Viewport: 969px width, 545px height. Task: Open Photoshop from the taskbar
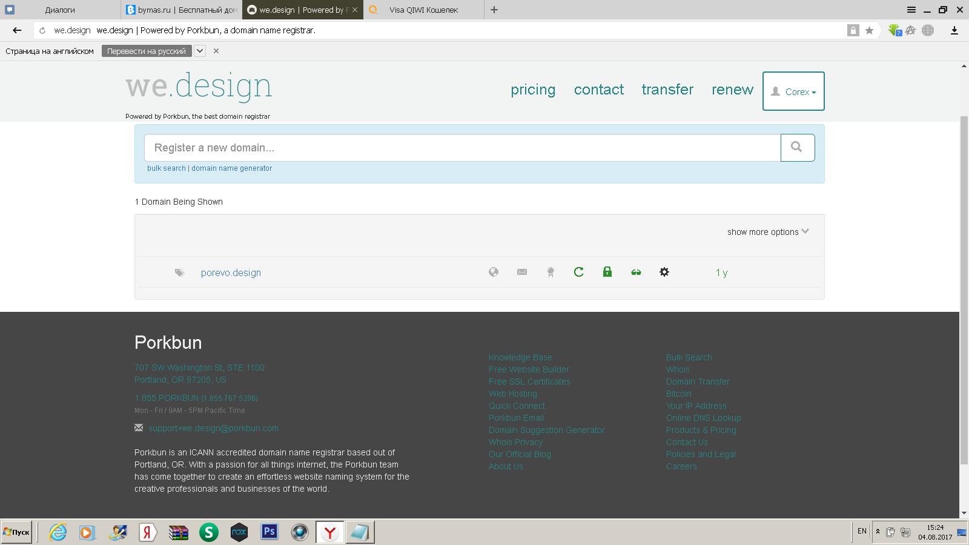tap(270, 532)
